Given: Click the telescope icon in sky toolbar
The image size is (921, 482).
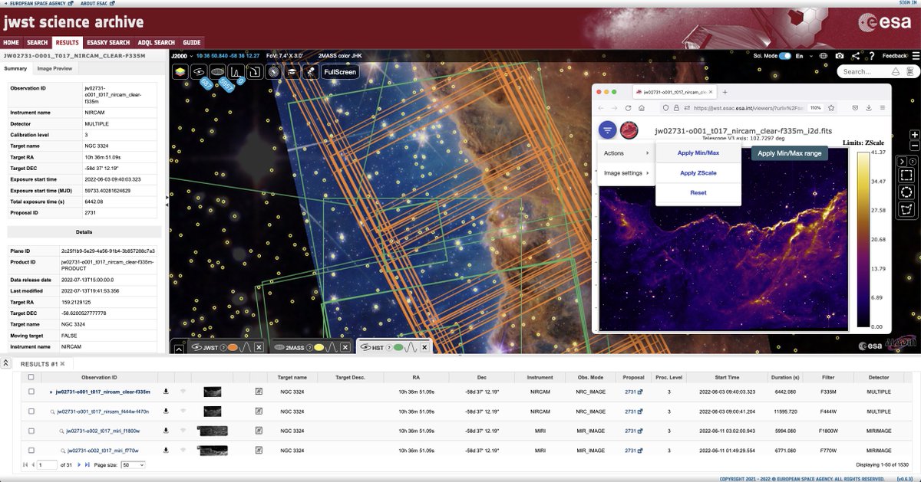Looking at the screenshot, I should pyautogui.click(x=311, y=72).
